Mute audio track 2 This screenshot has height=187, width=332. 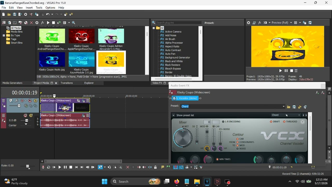[25, 115]
